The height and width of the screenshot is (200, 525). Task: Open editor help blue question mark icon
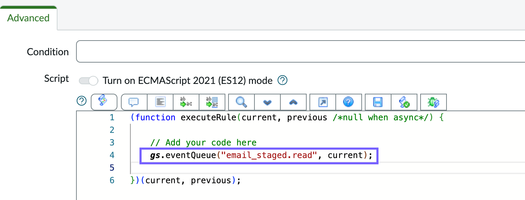[x=348, y=102]
